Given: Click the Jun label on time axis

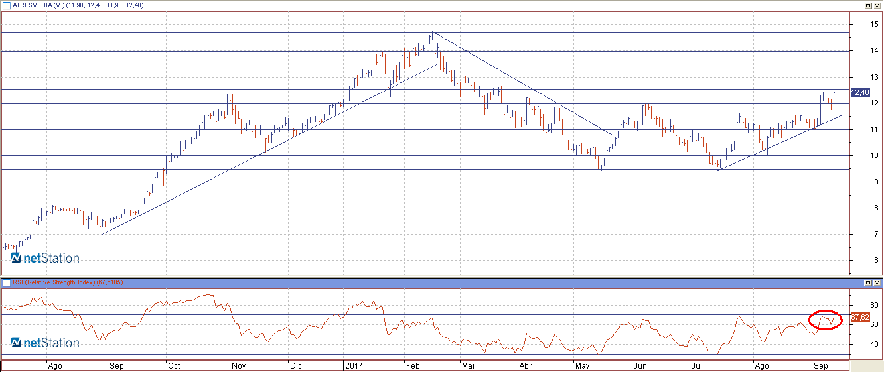Looking at the screenshot, I should pyautogui.click(x=640, y=365).
